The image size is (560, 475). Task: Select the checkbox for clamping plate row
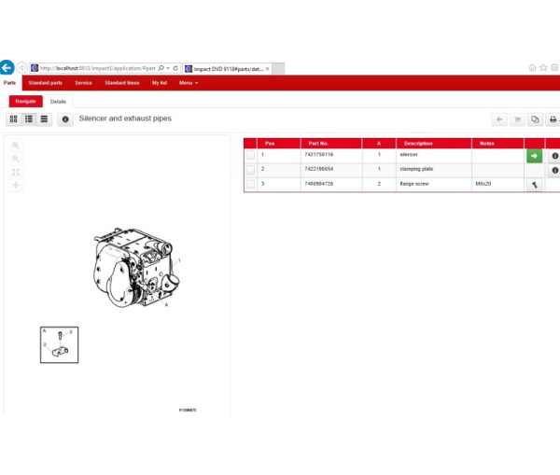(x=250, y=170)
